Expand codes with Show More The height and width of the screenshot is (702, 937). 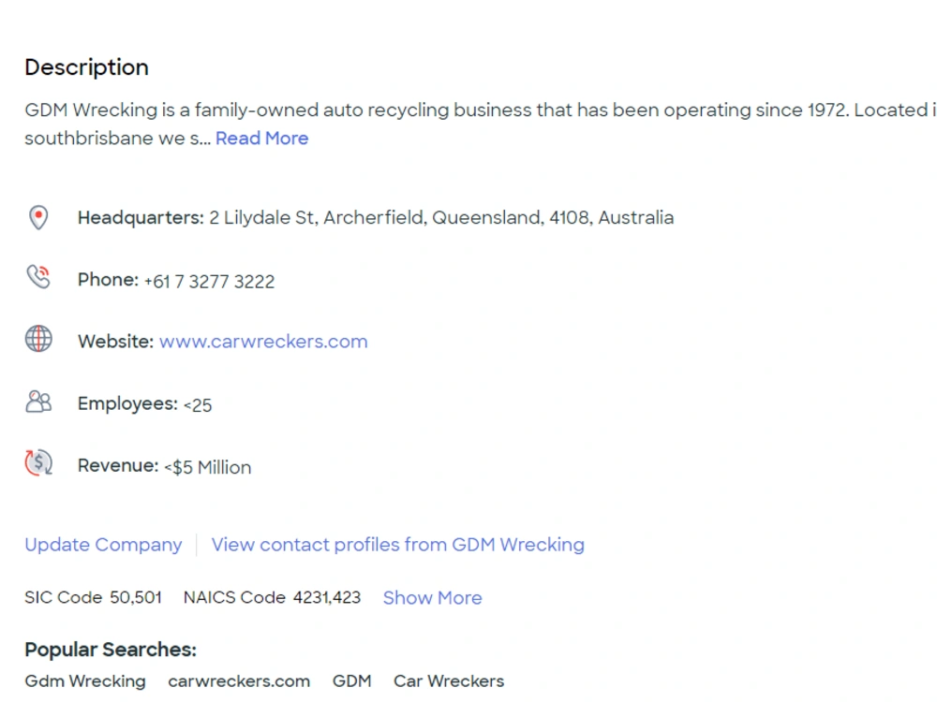[x=432, y=597]
